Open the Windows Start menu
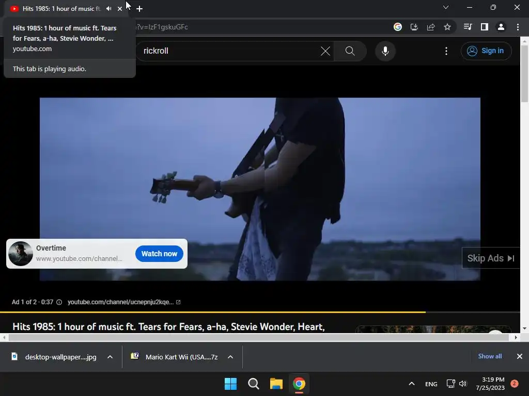 point(231,384)
